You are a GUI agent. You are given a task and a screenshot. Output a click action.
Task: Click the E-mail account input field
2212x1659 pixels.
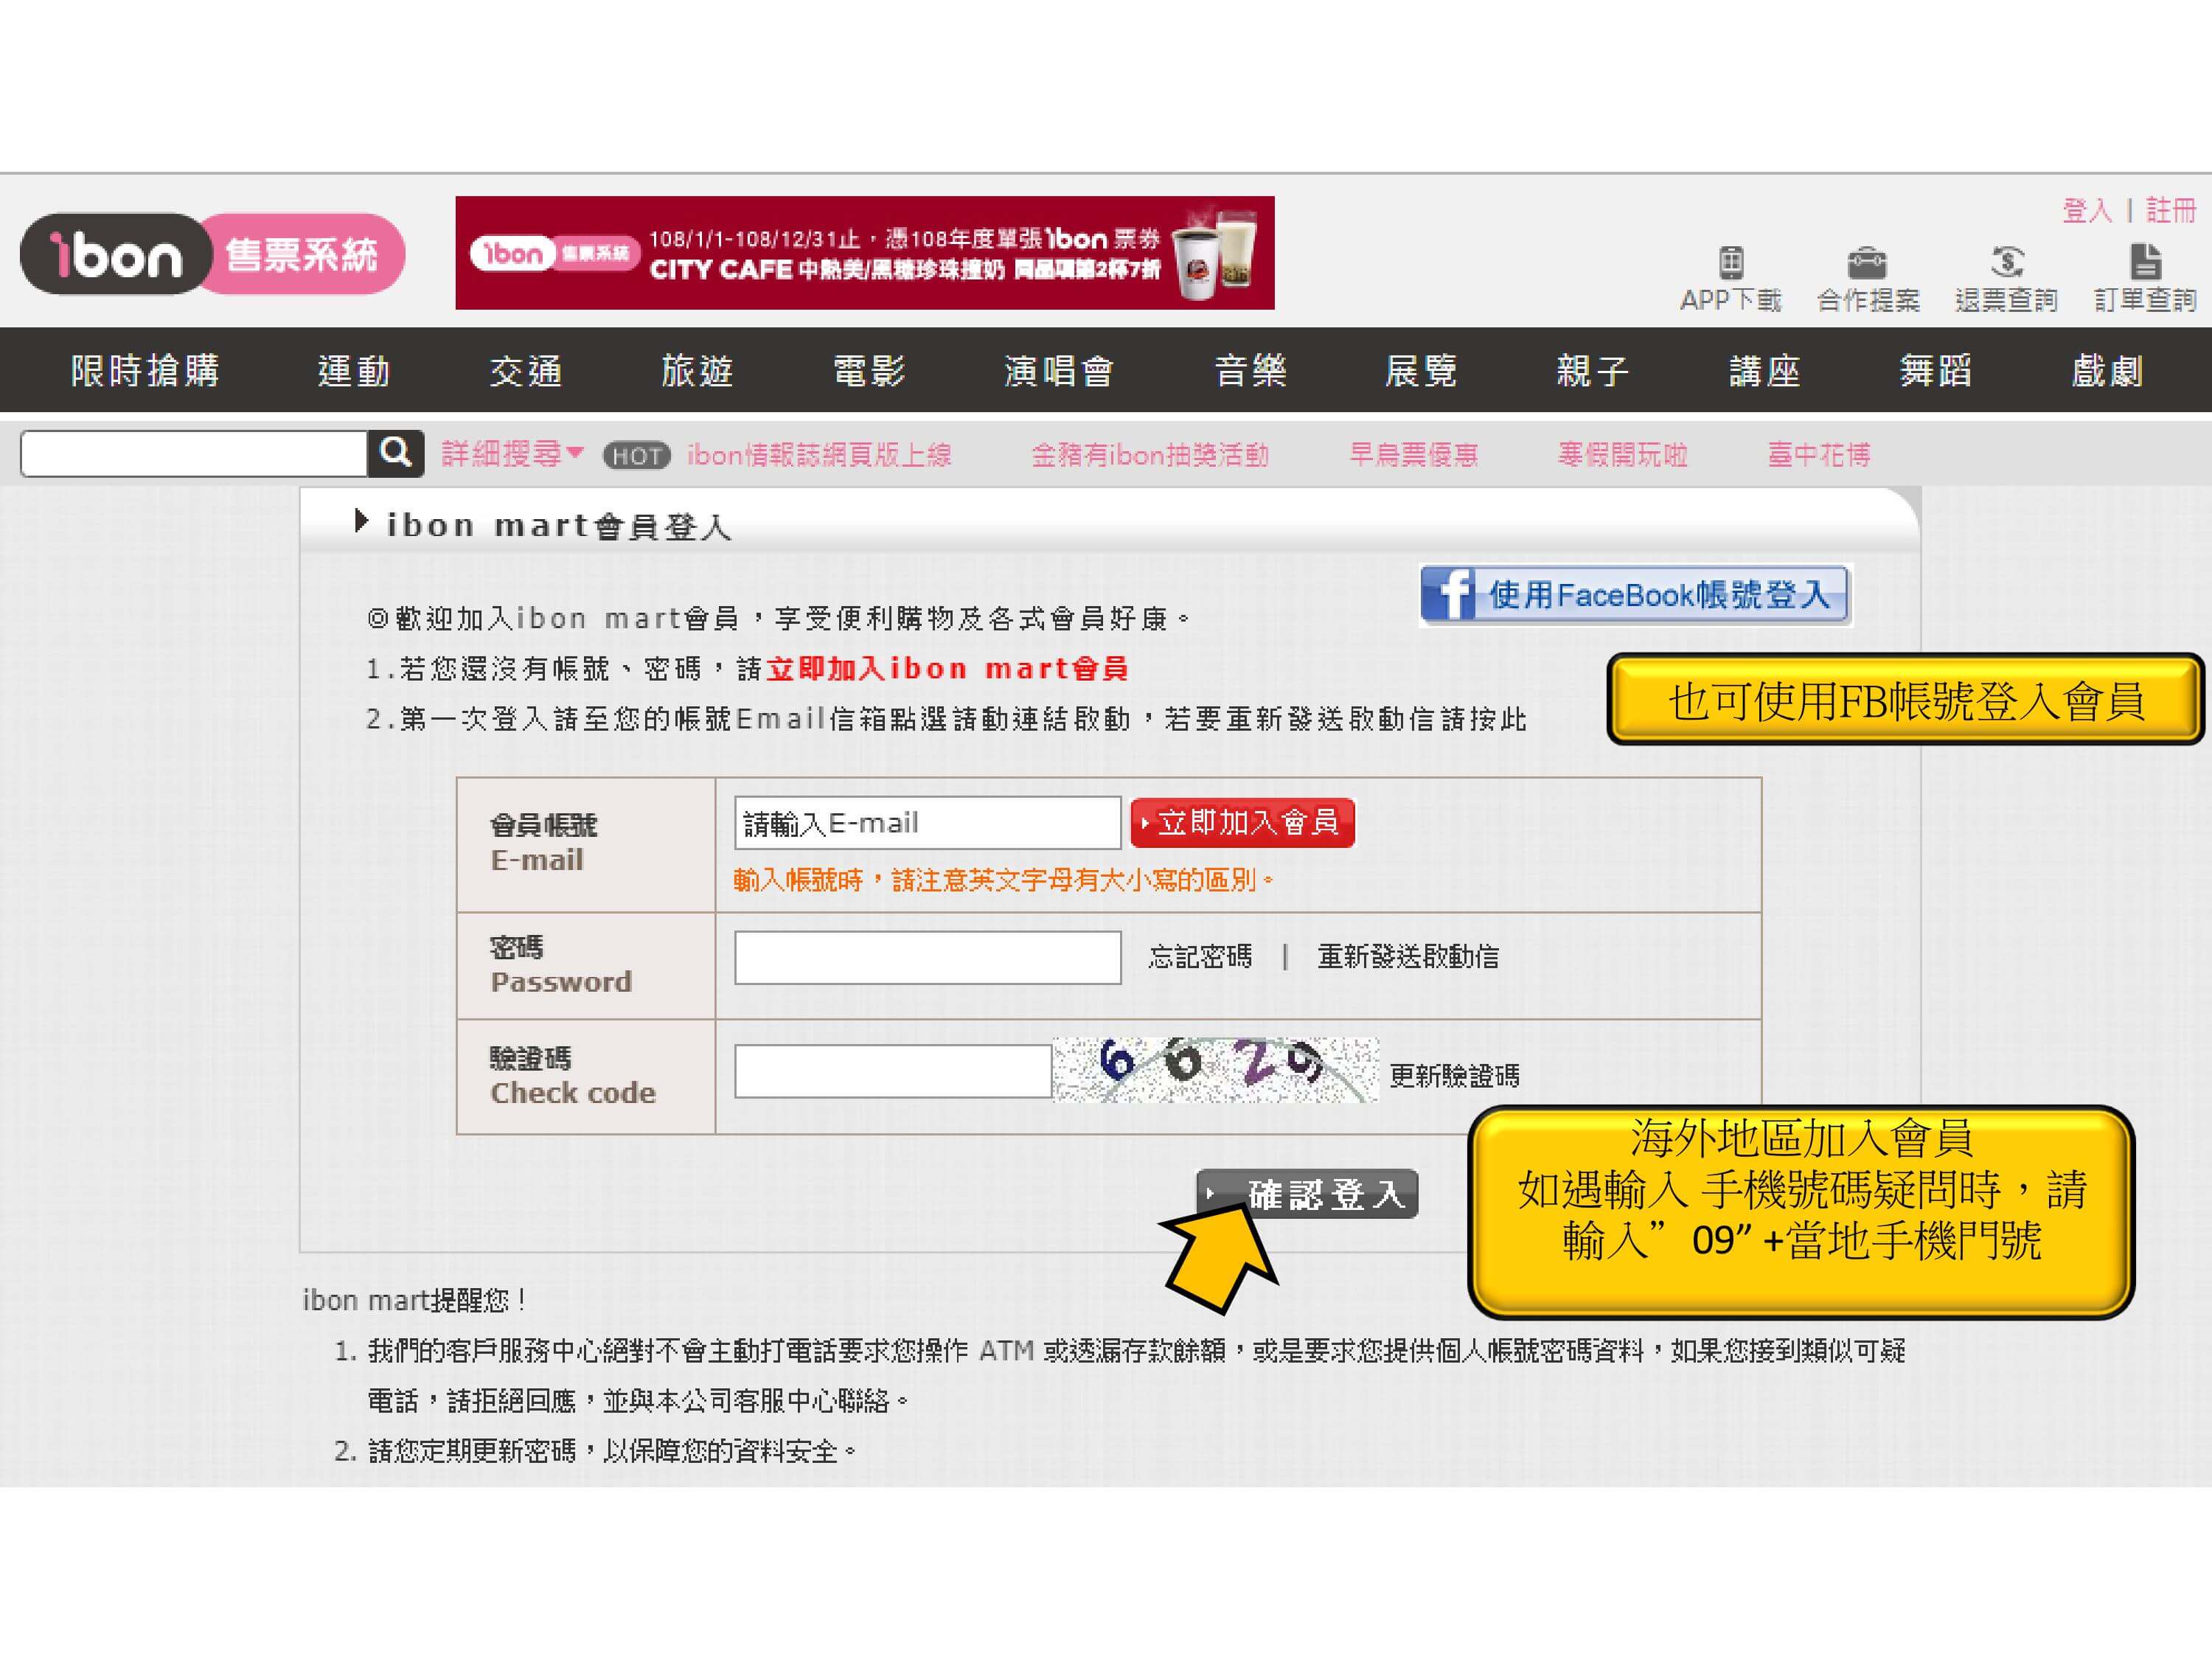pos(927,823)
